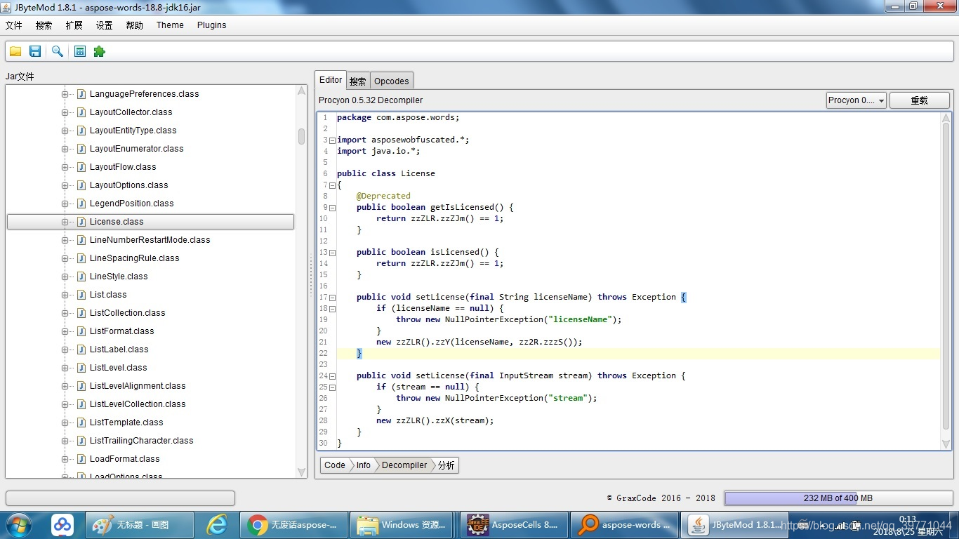Image resolution: width=959 pixels, height=539 pixels.
Task: Open Windows Start button
Action: coord(18,524)
